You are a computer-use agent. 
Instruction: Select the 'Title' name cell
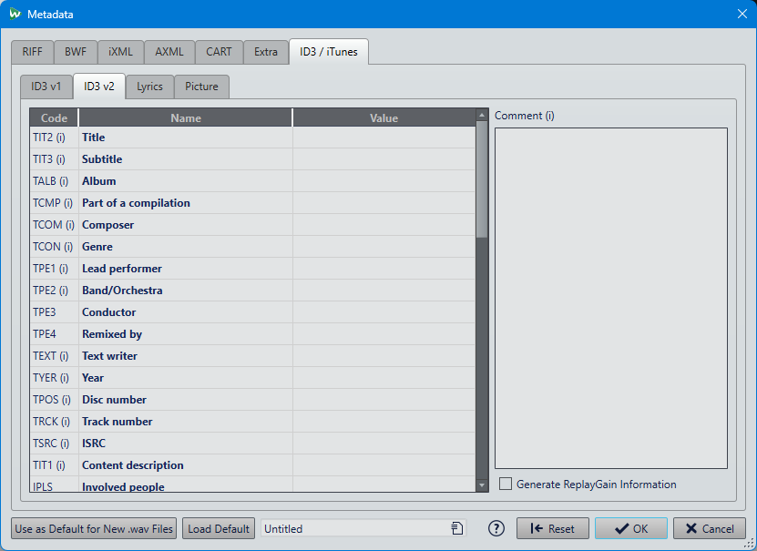(186, 138)
